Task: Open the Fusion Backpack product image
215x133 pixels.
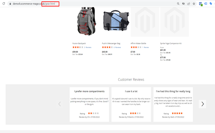Action: [x=86, y=22]
